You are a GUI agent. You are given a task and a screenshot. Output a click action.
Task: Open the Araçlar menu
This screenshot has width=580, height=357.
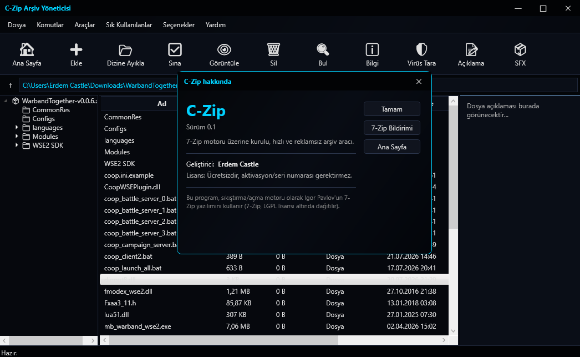click(x=85, y=25)
